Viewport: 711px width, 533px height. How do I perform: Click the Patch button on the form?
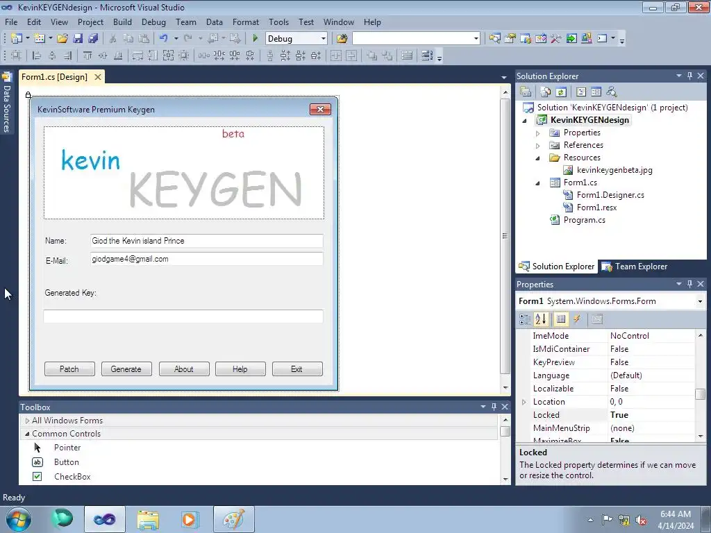(x=69, y=369)
